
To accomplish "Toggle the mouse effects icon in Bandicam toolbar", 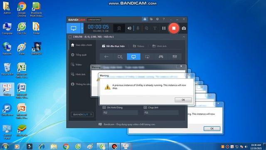I will tap(146, 28).
